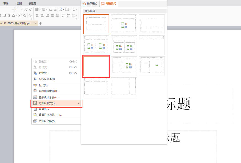Image resolution: width=241 pixels, height=163 pixels.
Task: Clear formatting with eraser icon
Action: [x=30, y=15]
